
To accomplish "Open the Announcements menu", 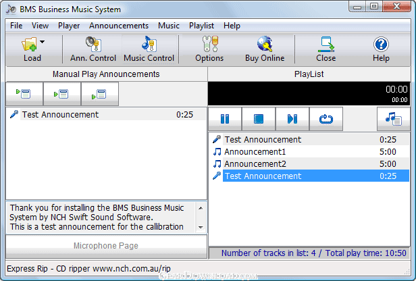I will [x=119, y=26].
